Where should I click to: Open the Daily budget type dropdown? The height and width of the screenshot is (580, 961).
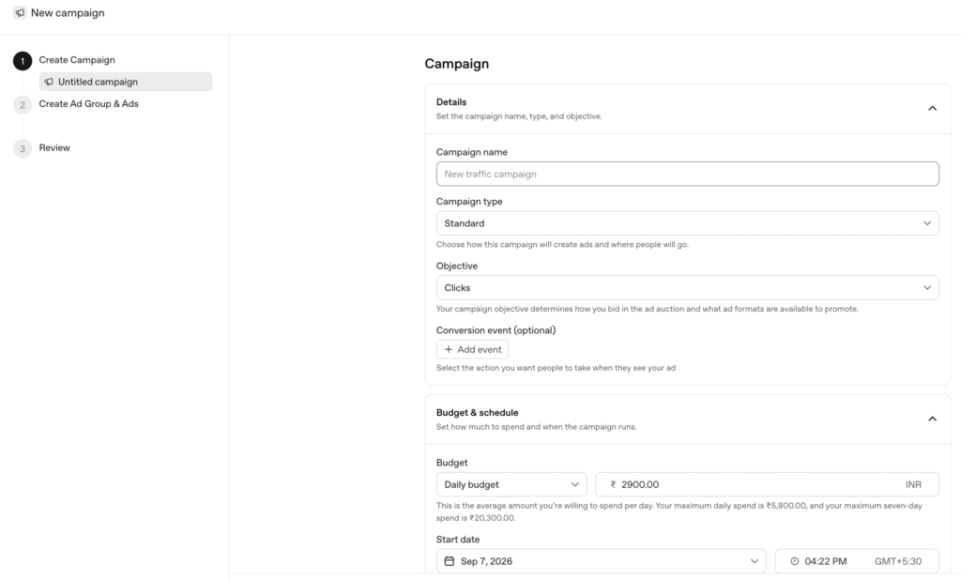[x=511, y=484]
